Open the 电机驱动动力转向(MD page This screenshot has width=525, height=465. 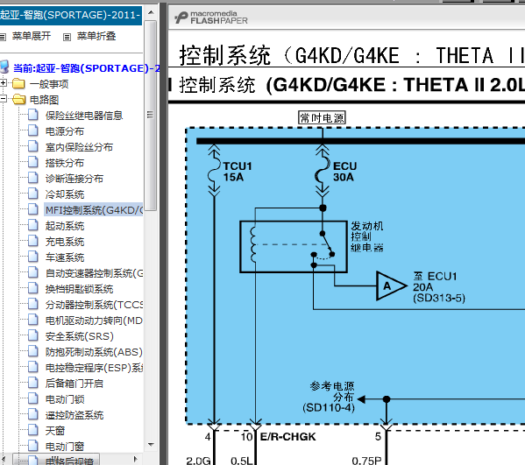point(94,321)
